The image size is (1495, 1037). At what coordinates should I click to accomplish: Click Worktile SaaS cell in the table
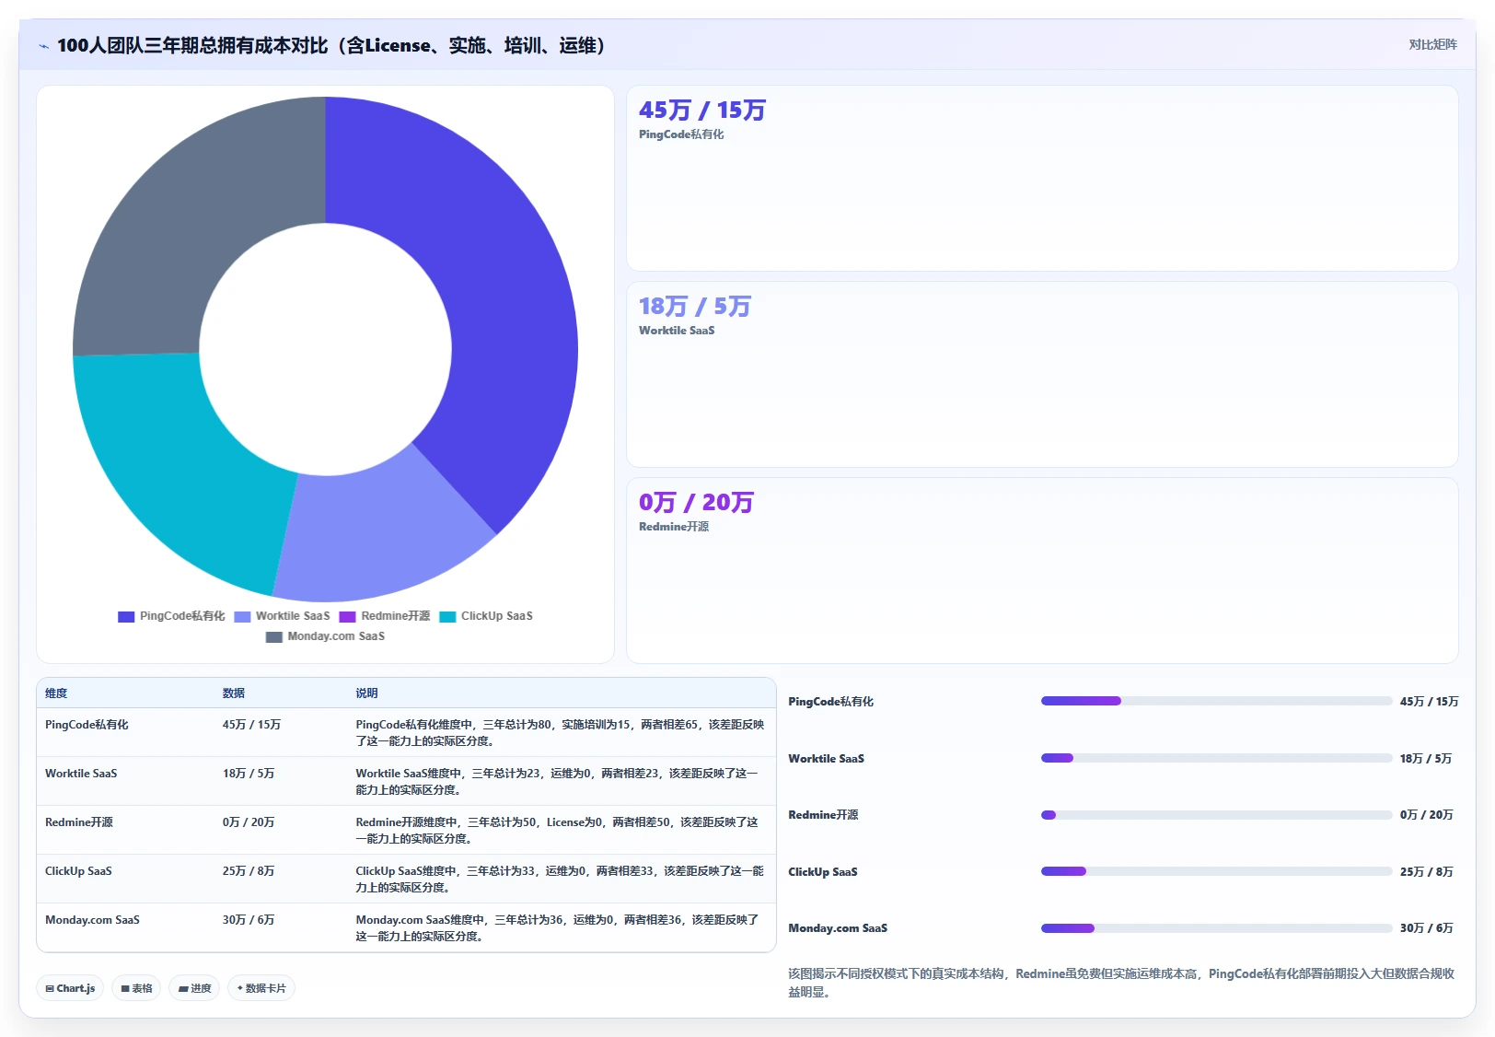pos(81,774)
